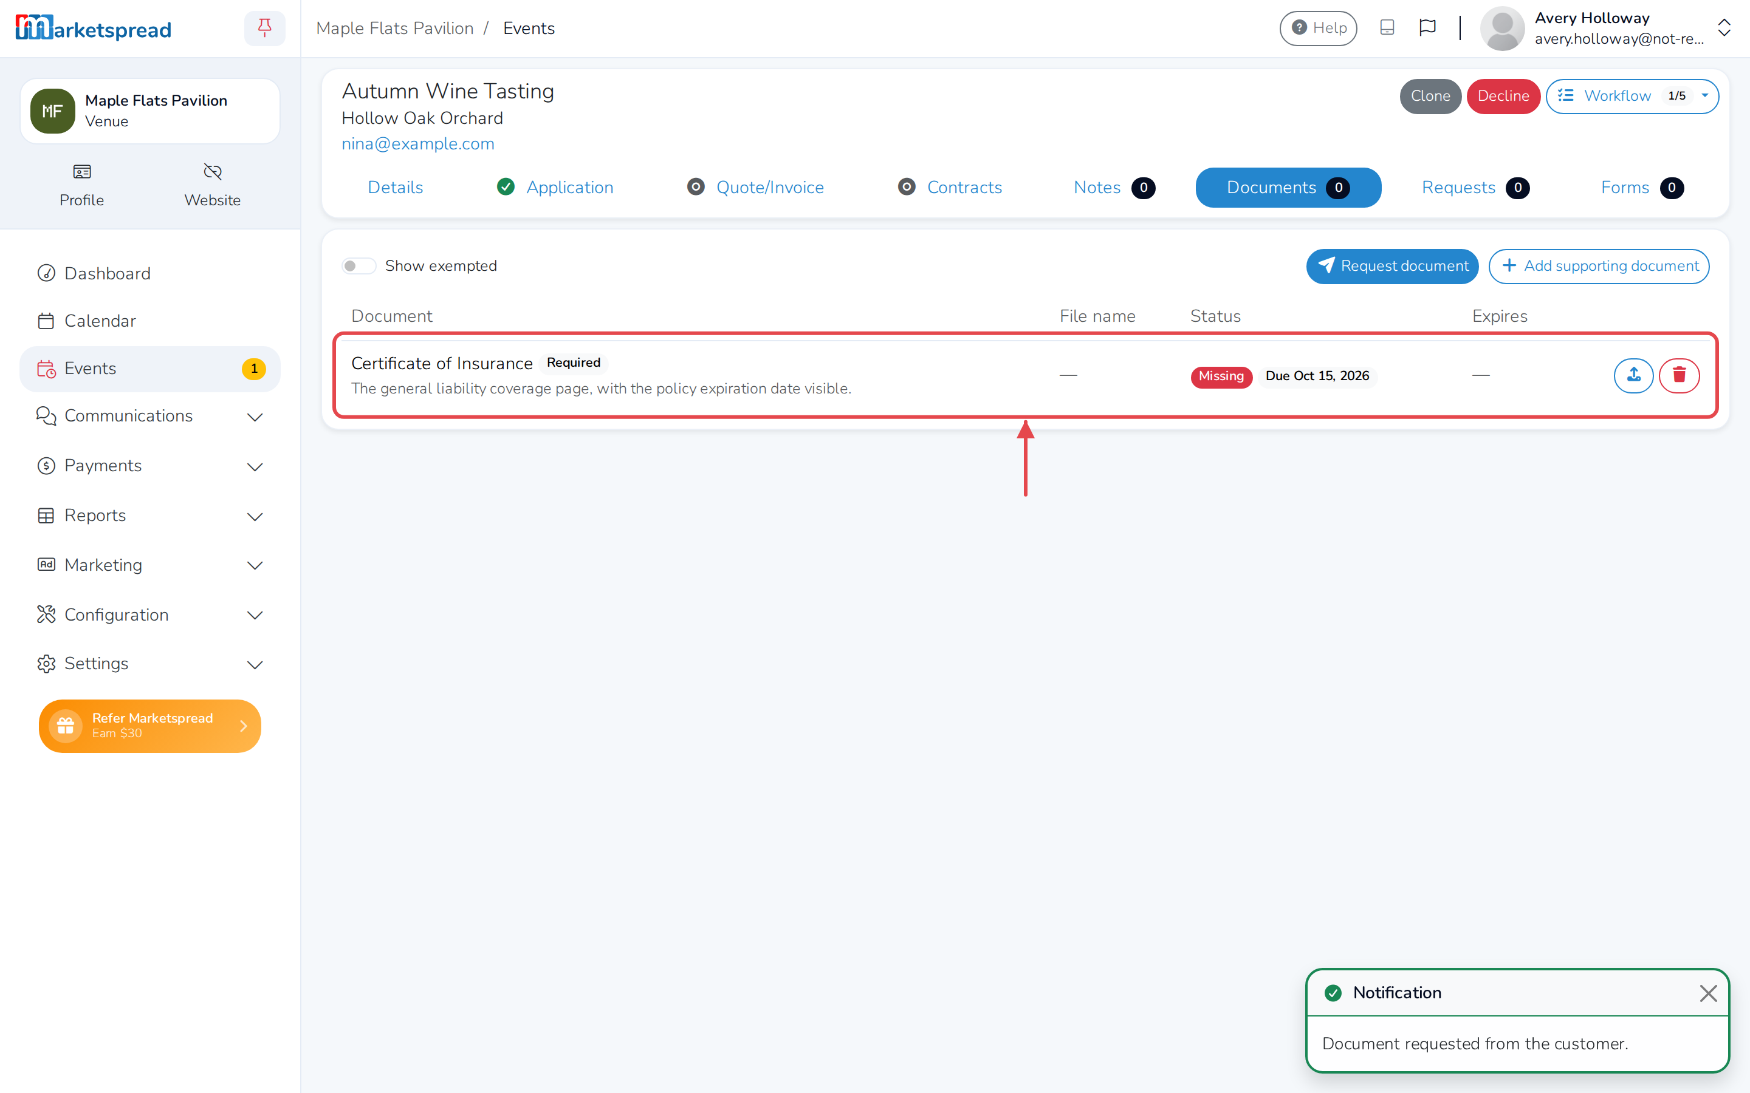Open Help button
The image size is (1750, 1093).
1319,28
